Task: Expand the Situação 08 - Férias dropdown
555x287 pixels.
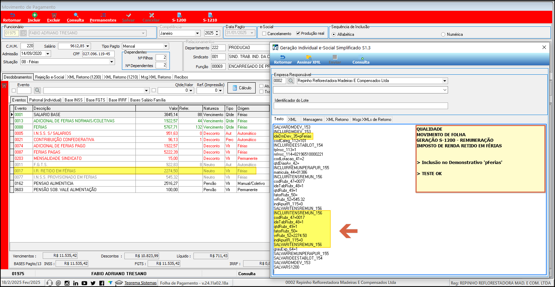Action: click(x=112, y=62)
